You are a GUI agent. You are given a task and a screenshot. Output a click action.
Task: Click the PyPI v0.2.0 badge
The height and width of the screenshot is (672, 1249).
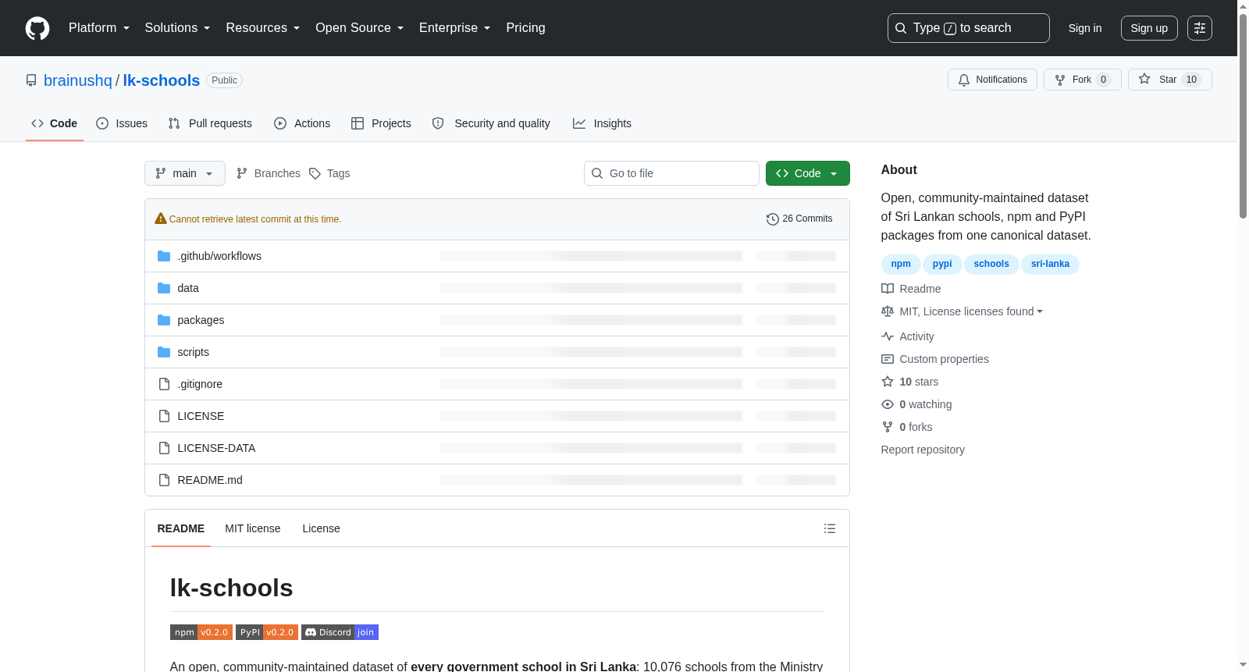267,632
